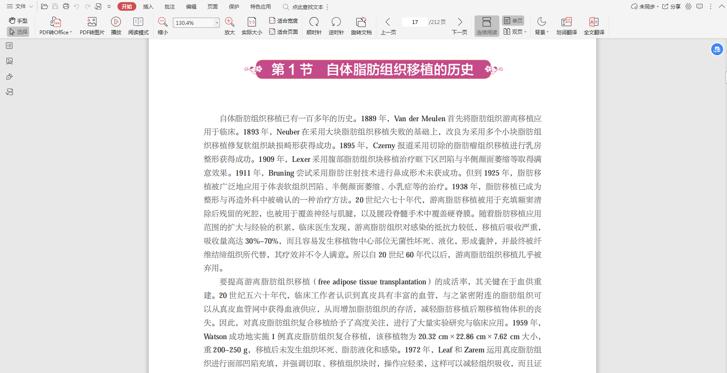
Task: Click the term free adipose tissue transplantation
Action: click(x=372, y=282)
